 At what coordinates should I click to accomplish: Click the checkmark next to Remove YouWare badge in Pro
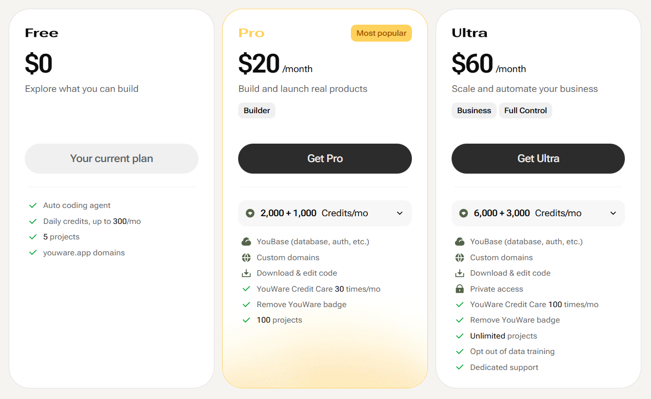(246, 305)
